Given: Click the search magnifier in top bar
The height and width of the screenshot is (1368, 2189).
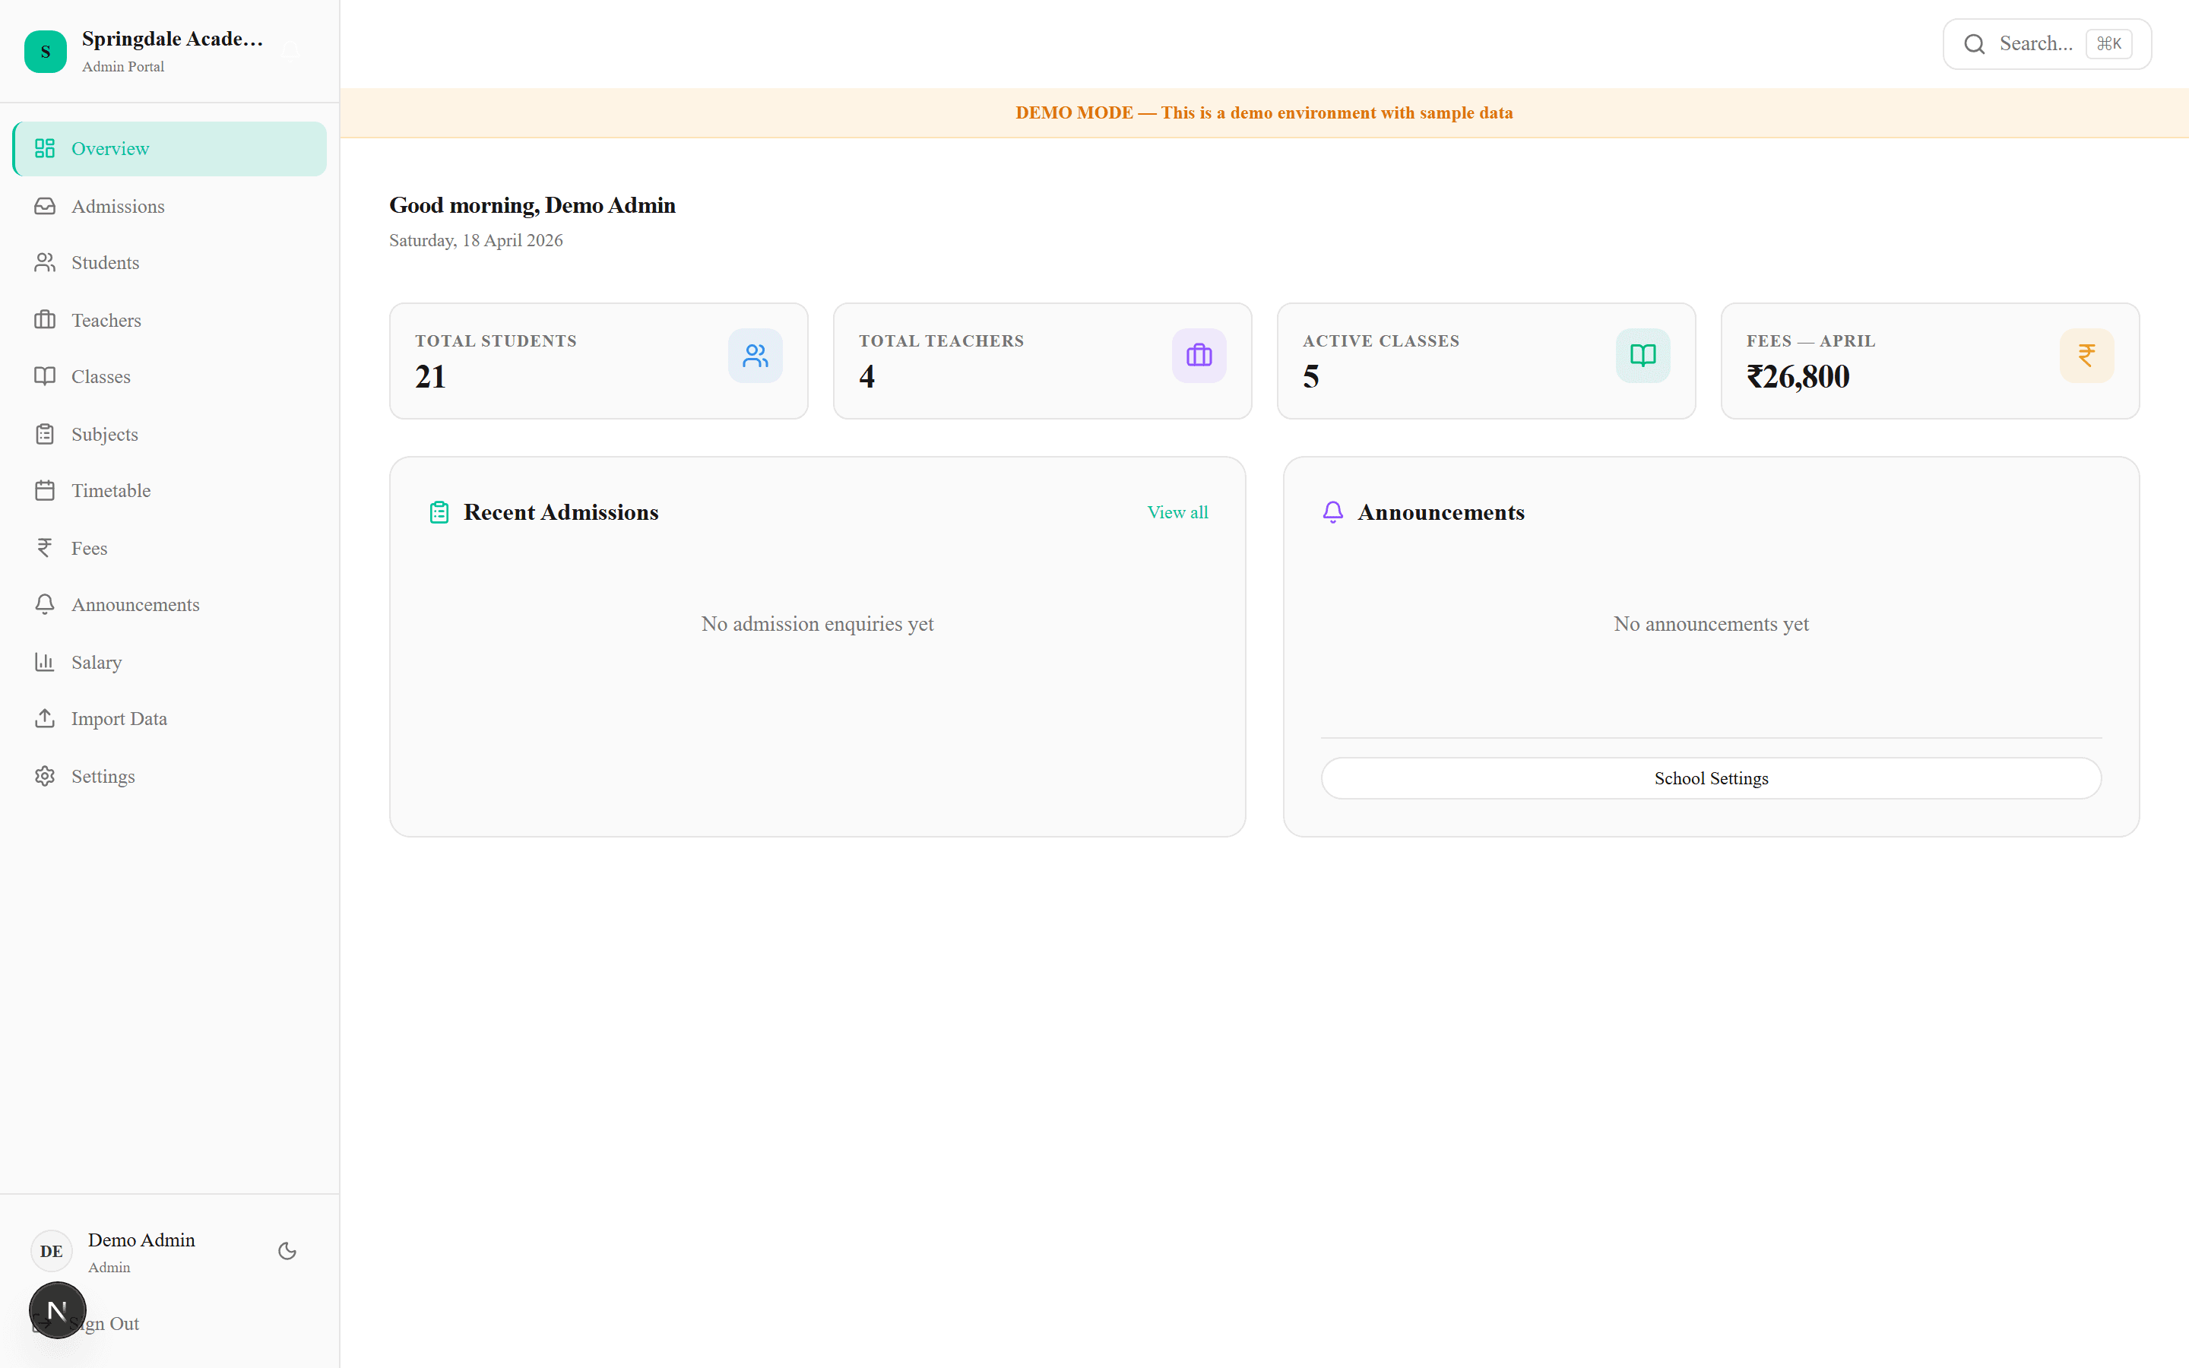Looking at the screenshot, I should [x=1975, y=43].
